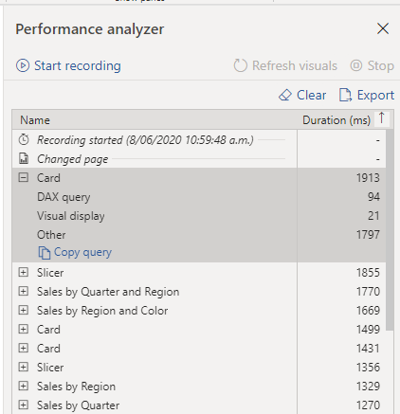Expand the Sales by Region row
The height and width of the screenshot is (414, 400).
point(24,386)
